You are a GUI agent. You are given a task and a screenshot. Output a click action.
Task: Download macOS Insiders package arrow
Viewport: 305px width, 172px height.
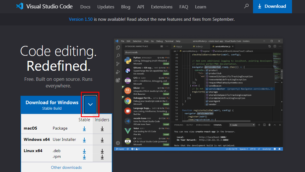(102, 129)
